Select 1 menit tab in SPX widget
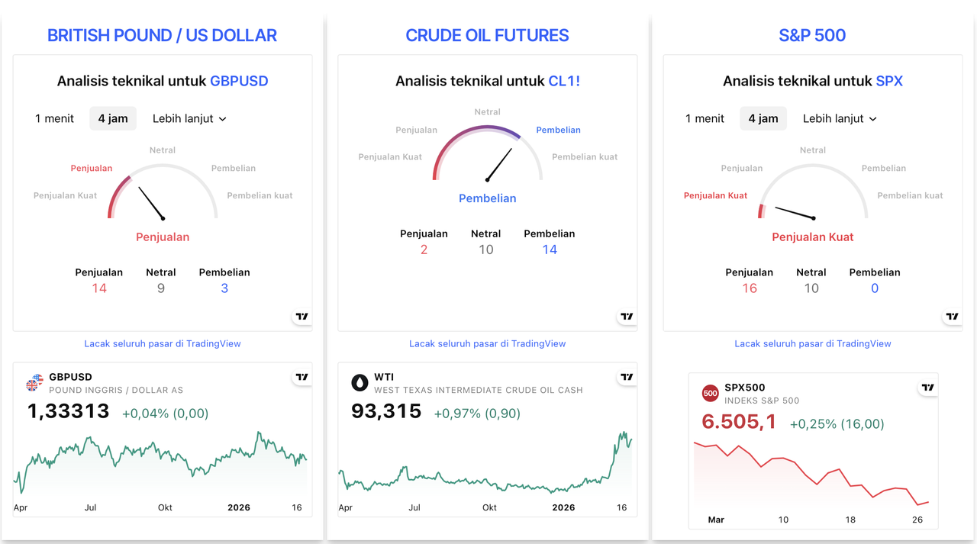Screen dimensions: 977x544 (705, 118)
